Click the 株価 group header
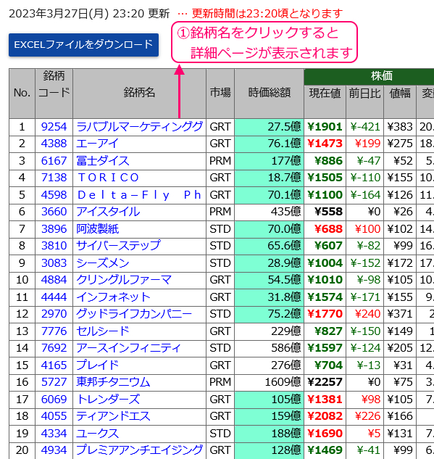Image resolution: width=434 pixels, height=459 pixels. tap(369, 77)
